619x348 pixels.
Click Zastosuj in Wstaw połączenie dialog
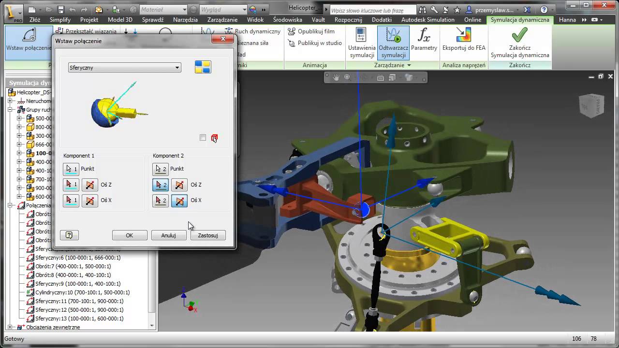(x=208, y=235)
